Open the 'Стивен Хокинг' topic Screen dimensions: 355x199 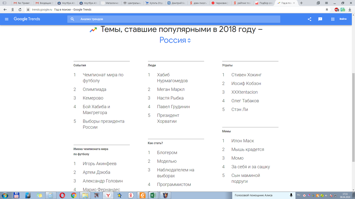coord(246,75)
